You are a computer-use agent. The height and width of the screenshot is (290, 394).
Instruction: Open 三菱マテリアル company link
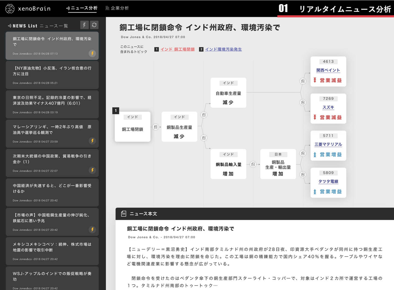[x=328, y=144]
